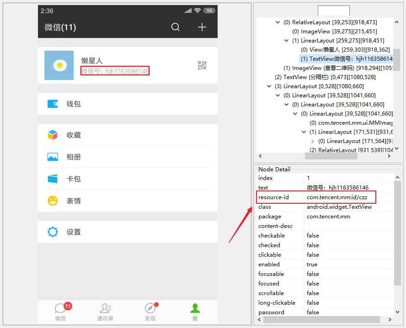
Task: Click the empty box above the tree panel
Action: [333, 11]
